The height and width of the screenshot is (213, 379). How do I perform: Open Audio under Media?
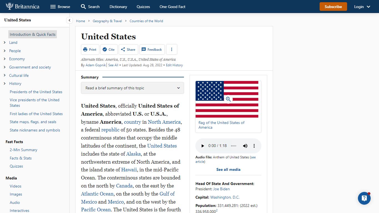(x=15, y=202)
